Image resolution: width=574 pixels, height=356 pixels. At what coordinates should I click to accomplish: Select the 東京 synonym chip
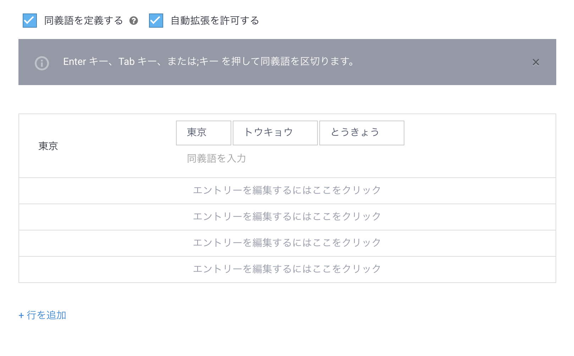tap(203, 133)
